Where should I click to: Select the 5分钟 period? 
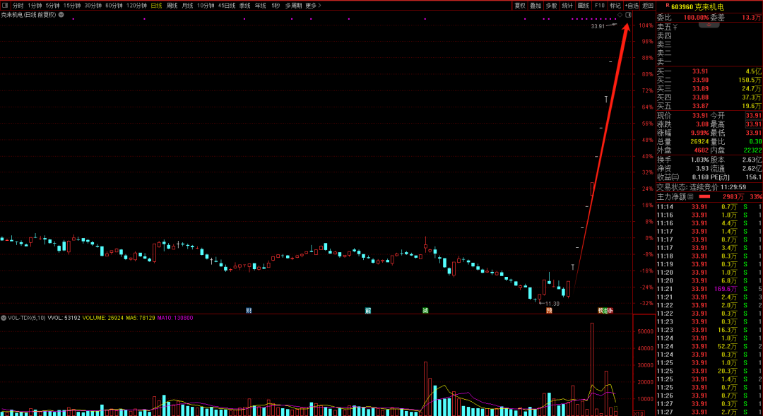pos(52,6)
